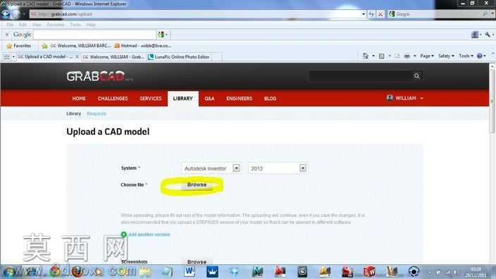Open the Quick Tabs grid icon
Screen dimensions: 496x279
click(x=6, y=57)
